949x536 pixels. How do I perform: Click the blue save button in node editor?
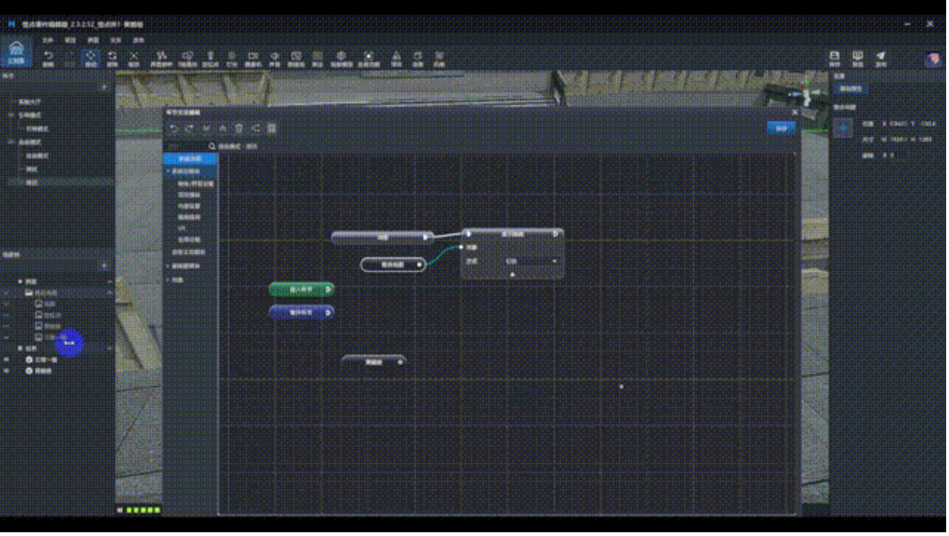781,127
